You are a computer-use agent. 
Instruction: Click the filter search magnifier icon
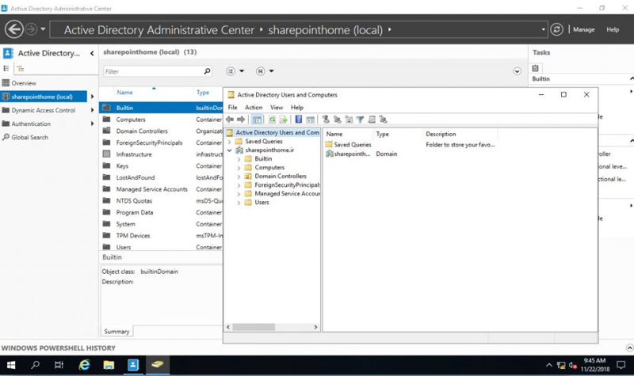(207, 71)
